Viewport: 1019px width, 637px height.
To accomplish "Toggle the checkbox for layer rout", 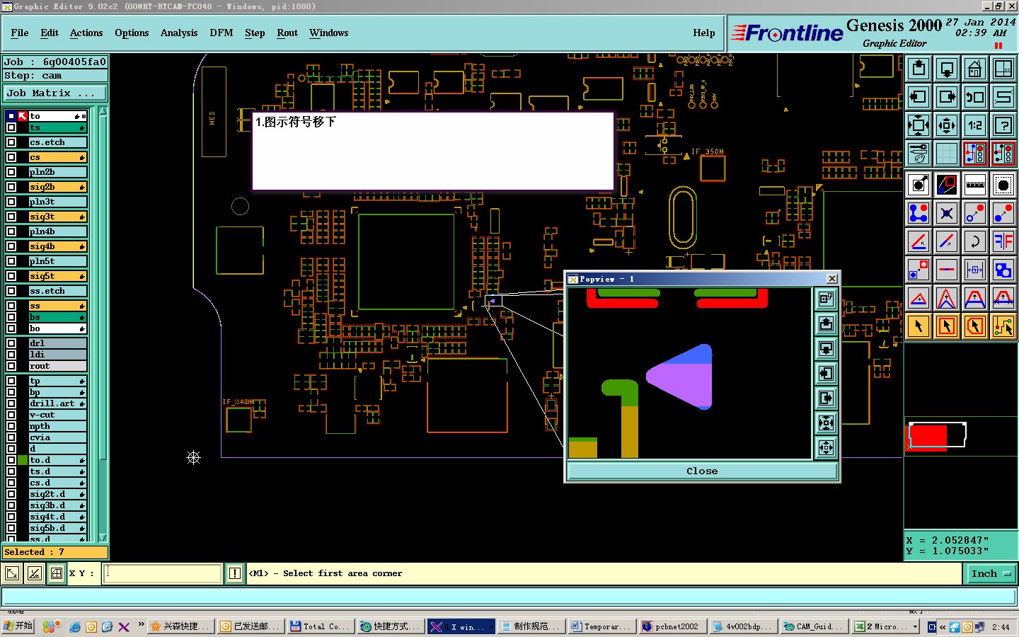I will 11,366.
